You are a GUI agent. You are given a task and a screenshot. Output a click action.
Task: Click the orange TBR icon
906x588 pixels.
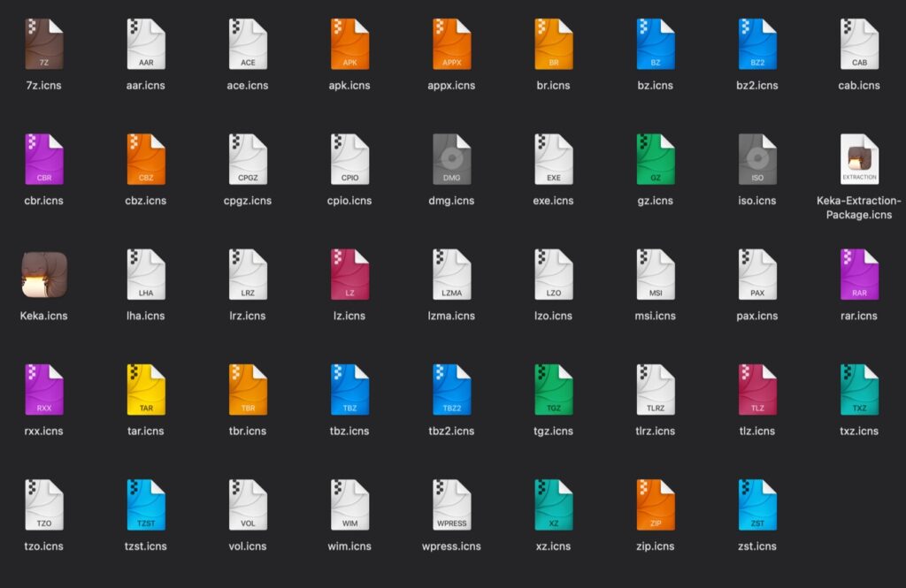pyautogui.click(x=248, y=389)
